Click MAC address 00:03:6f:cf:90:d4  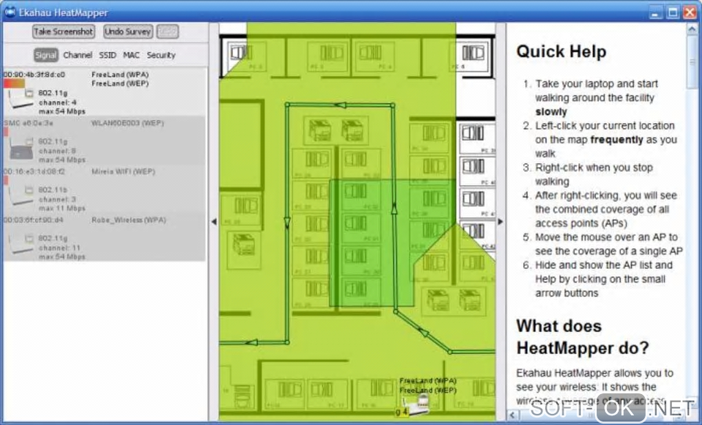(x=34, y=219)
